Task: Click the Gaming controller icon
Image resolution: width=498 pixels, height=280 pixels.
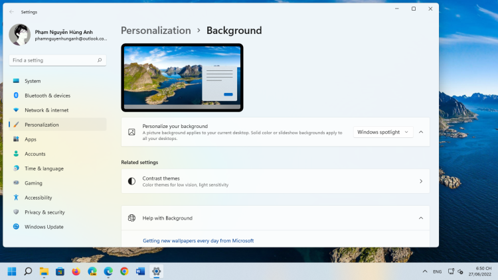Action: (16, 183)
